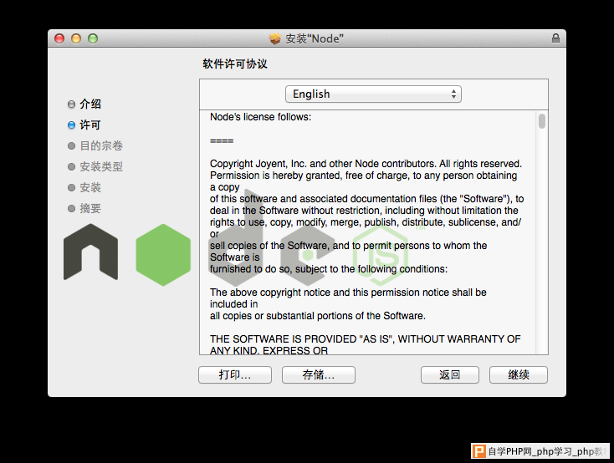Select the 摘要 step in sidebar
614x463 pixels.
84,208
